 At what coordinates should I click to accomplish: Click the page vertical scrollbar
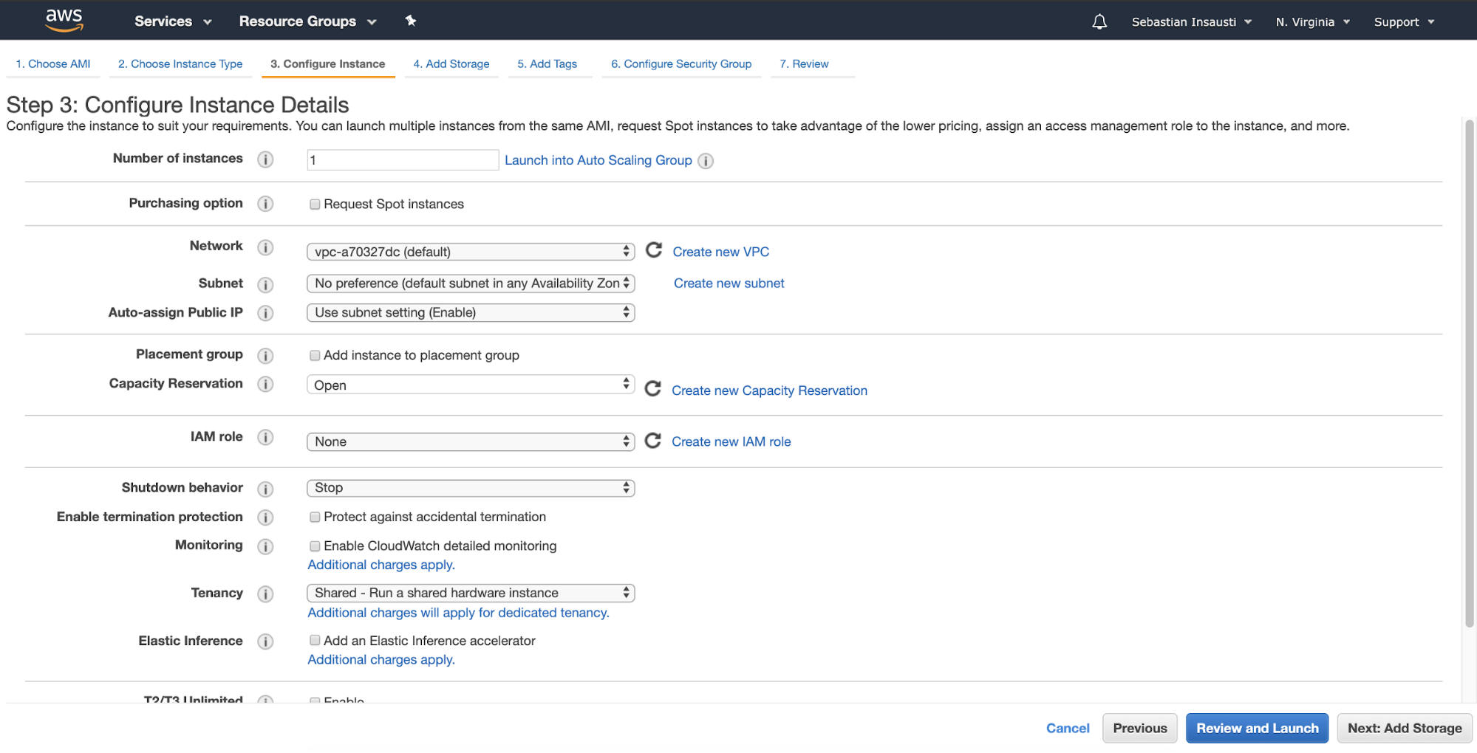coord(1470,373)
